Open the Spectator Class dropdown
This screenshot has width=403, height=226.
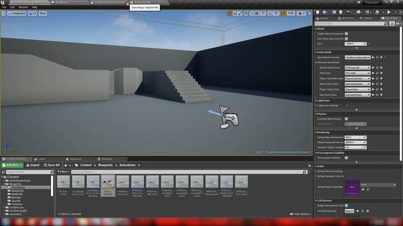pos(357,95)
